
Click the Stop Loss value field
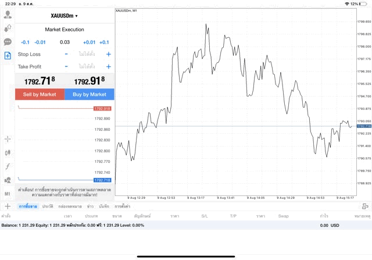tap(87, 54)
